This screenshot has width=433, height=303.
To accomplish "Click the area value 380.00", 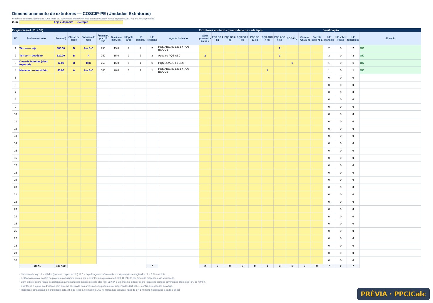I will point(61,48).
